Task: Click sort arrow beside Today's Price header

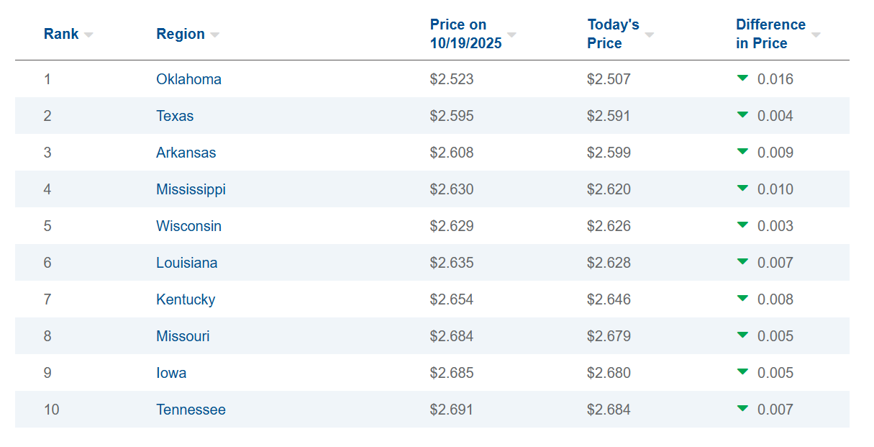Action: [x=649, y=35]
